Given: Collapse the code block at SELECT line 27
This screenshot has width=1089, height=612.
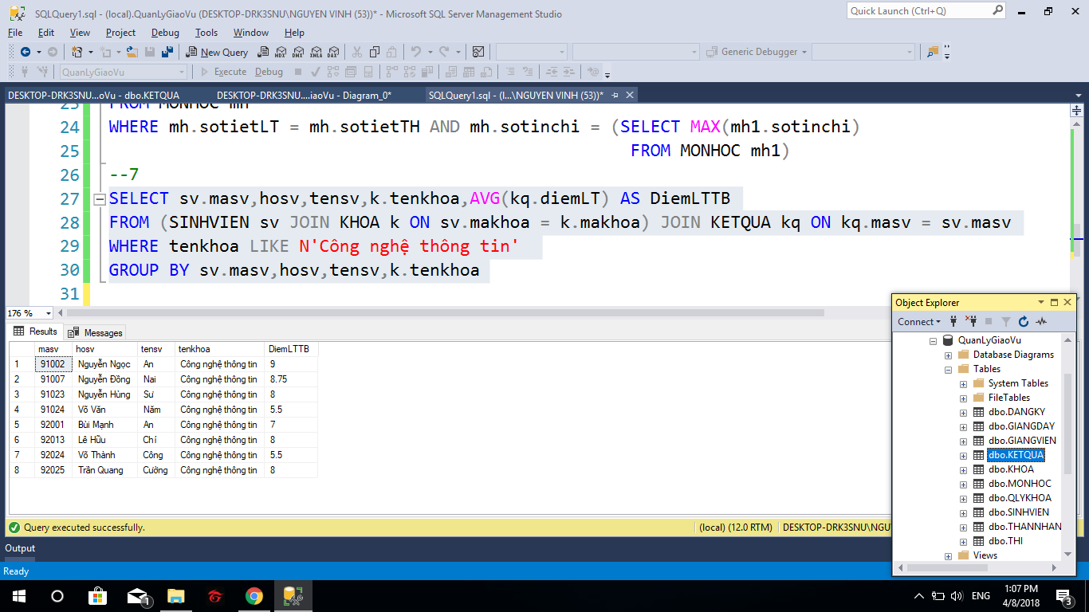Looking at the screenshot, I should pos(100,199).
